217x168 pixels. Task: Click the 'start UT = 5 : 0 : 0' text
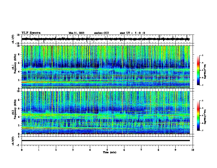click(x=132, y=33)
